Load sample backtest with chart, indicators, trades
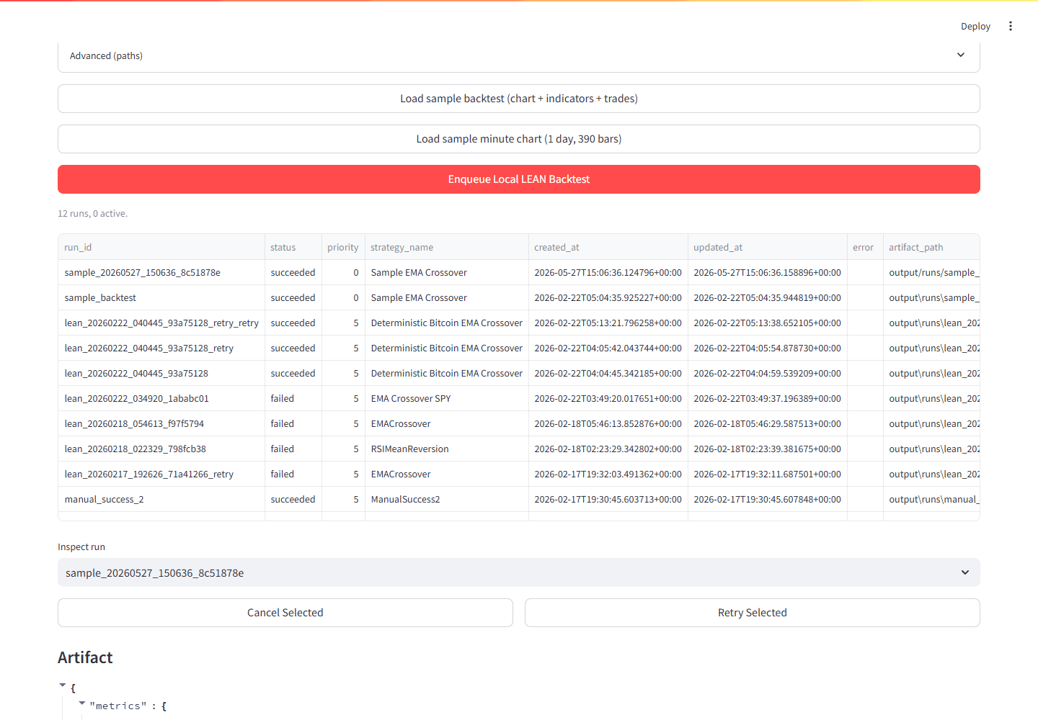This screenshot has height=720, width=1038. coord(519,99)
